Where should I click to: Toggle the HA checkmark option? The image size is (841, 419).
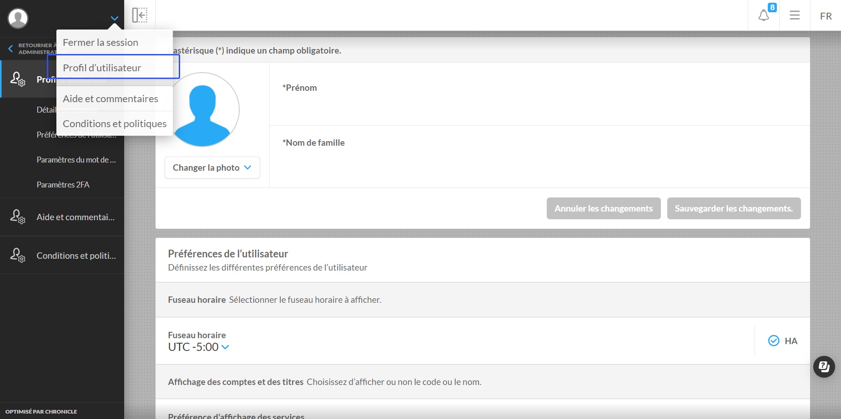(x=773, y=341)
